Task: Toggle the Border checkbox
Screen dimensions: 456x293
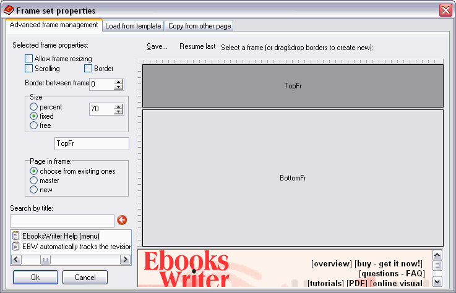Action: tap(88, 69)
